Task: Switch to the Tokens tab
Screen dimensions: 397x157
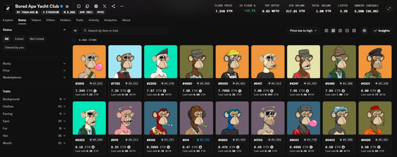Action: coord(36,20)
